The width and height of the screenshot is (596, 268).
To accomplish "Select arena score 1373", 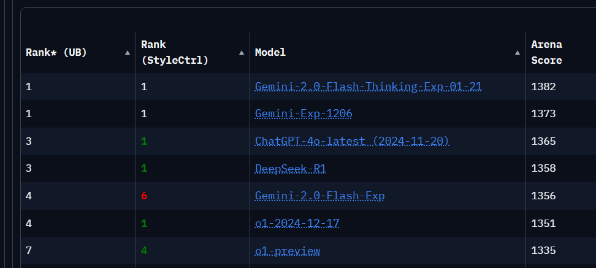I will point(543,113).
